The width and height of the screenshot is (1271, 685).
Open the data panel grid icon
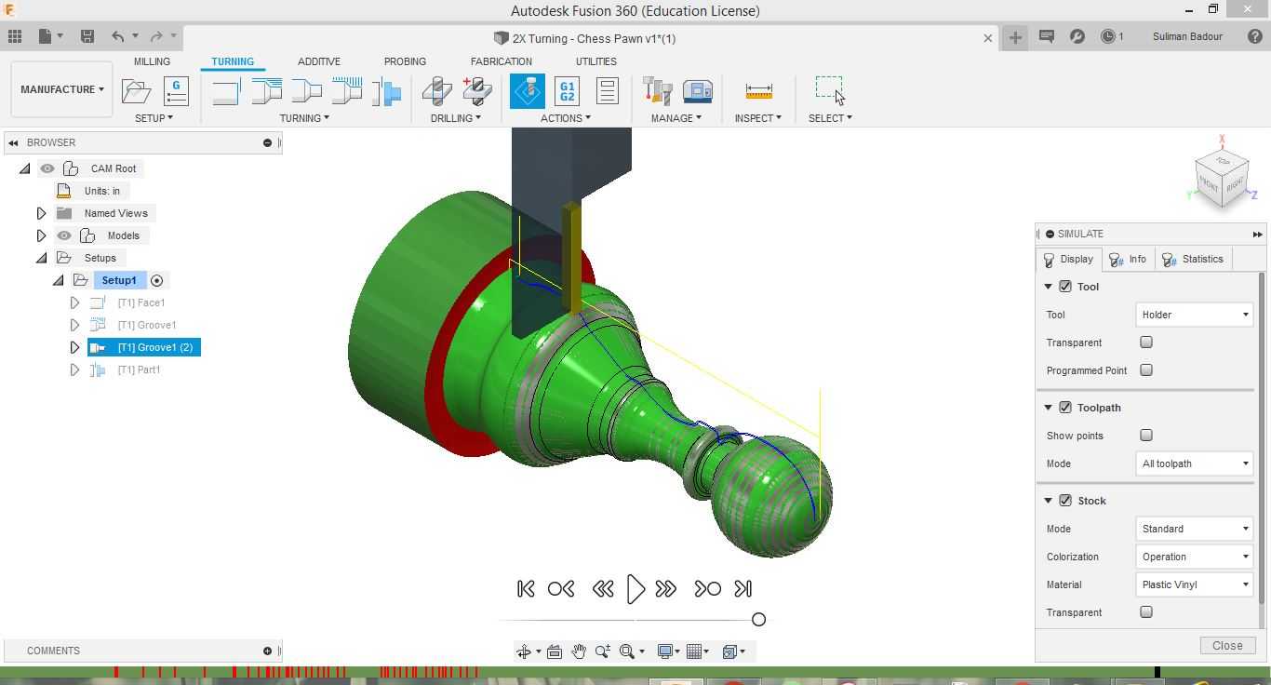(x=15, y=36)
